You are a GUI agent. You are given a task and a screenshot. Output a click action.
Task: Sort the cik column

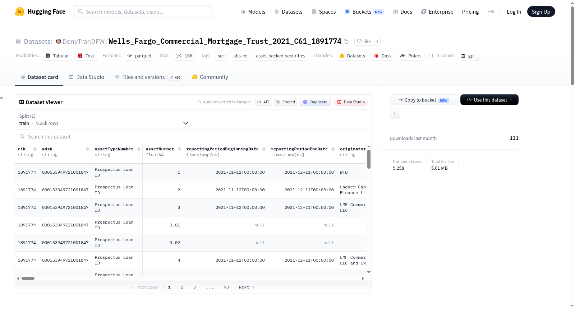pyautogui.click(x=35, y=149)
